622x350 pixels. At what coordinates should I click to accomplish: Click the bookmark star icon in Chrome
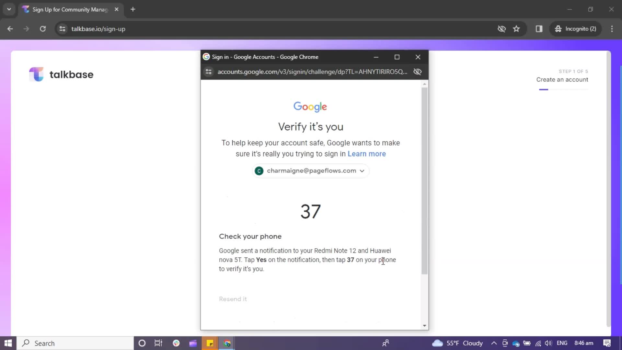[x=516, y=29]
